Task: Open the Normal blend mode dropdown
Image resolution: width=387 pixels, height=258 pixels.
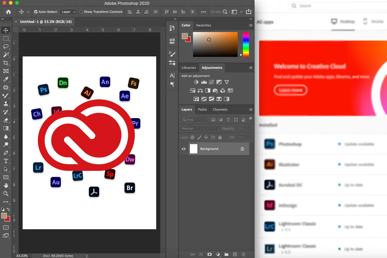Action: pos(200,128)
